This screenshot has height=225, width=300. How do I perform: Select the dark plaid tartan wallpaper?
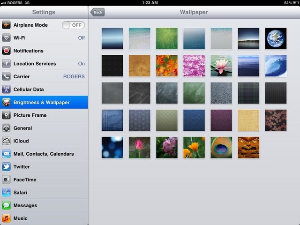coord(248,93)
